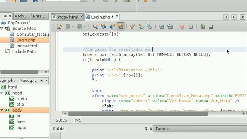Select Consultar_Nota file in project tree
Screen dimensions: 247x139
(x=32, y=34)
